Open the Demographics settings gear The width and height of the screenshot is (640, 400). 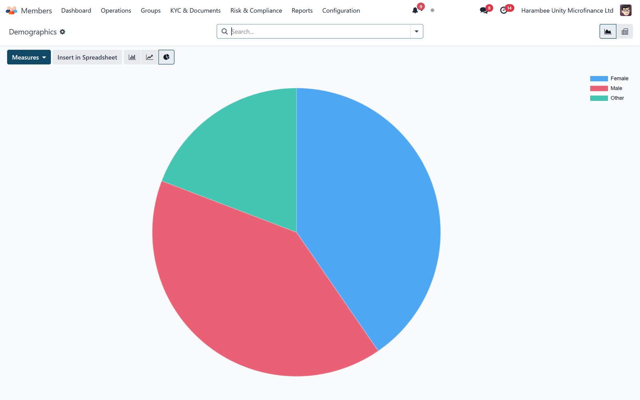[x=62, y=32]
